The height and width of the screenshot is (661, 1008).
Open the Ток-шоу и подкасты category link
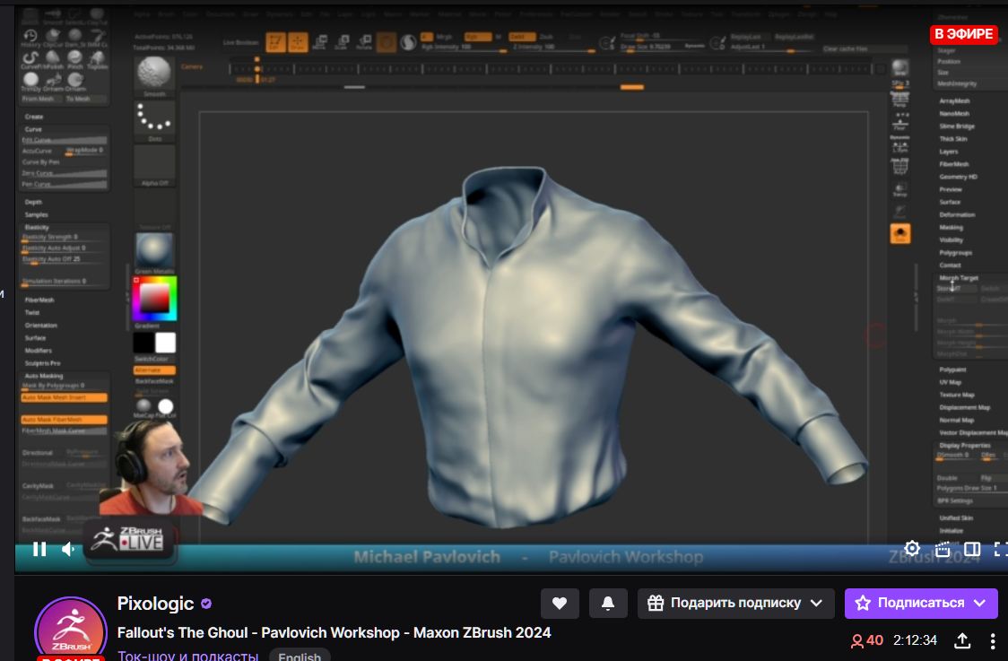pos(187,656)
